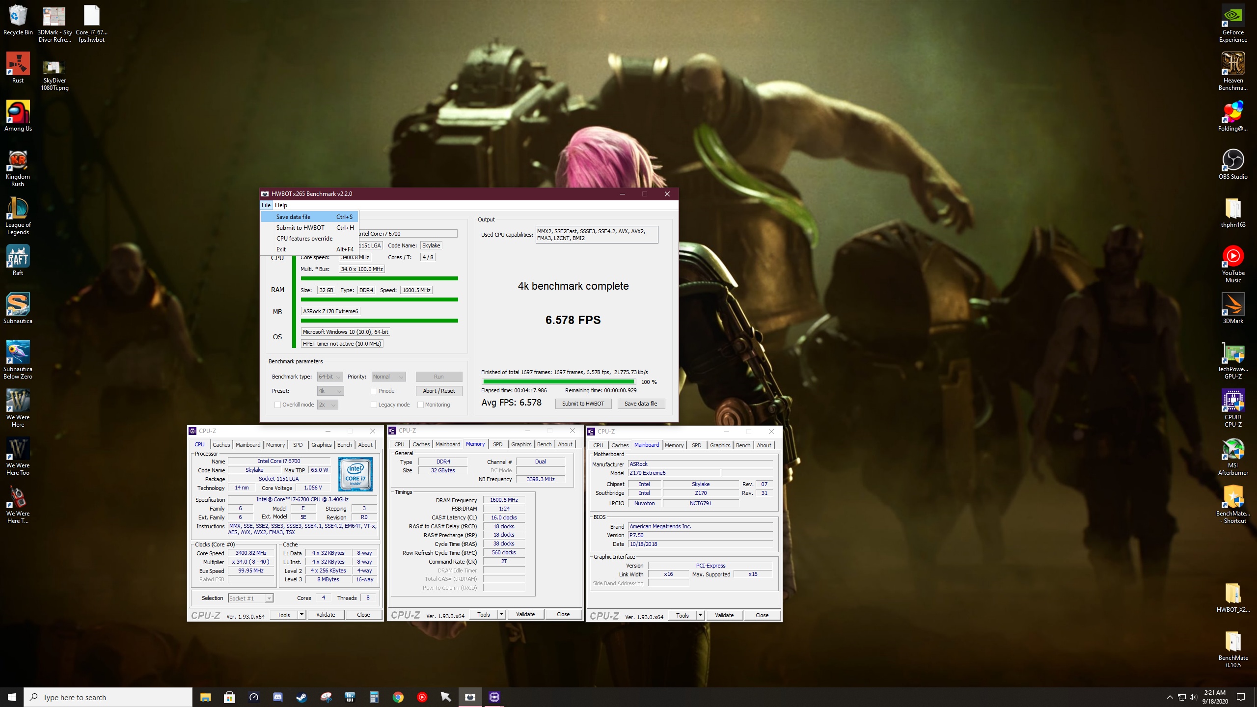
Task: Open Graphics tab in Mainboard CPU-Z window
Action: (720, 445)
